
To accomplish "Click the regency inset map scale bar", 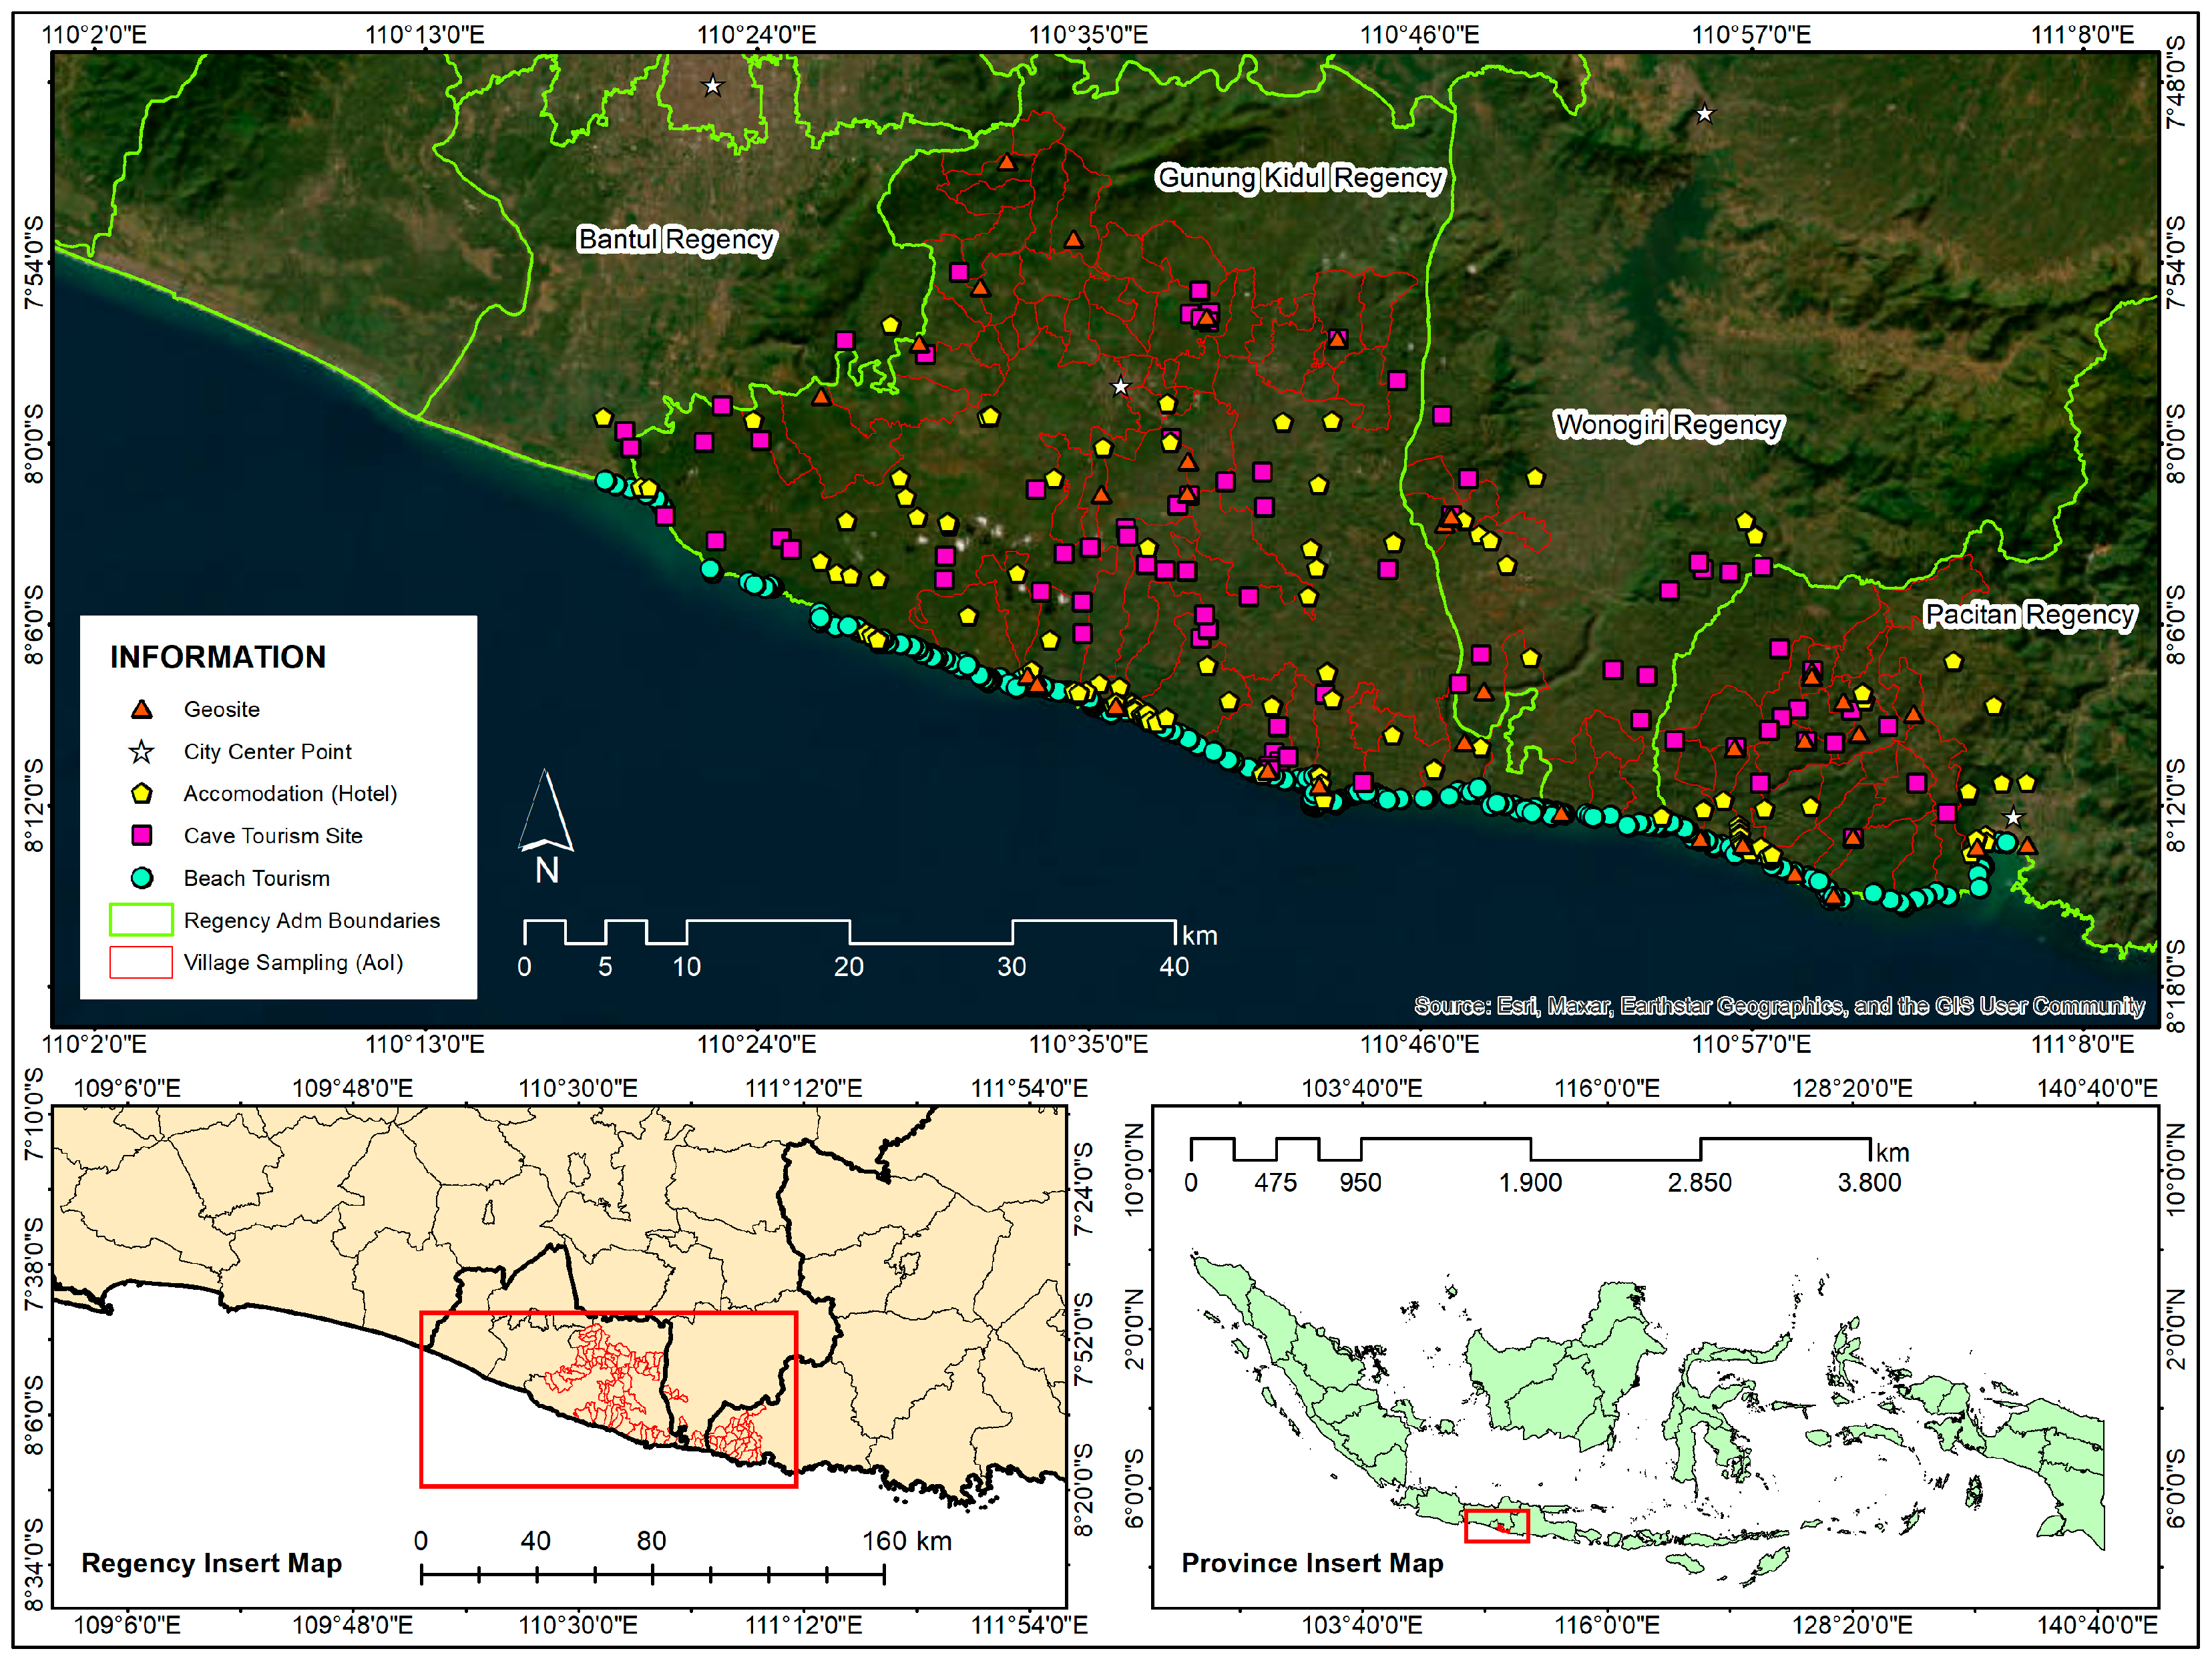I will (653, 1575).
